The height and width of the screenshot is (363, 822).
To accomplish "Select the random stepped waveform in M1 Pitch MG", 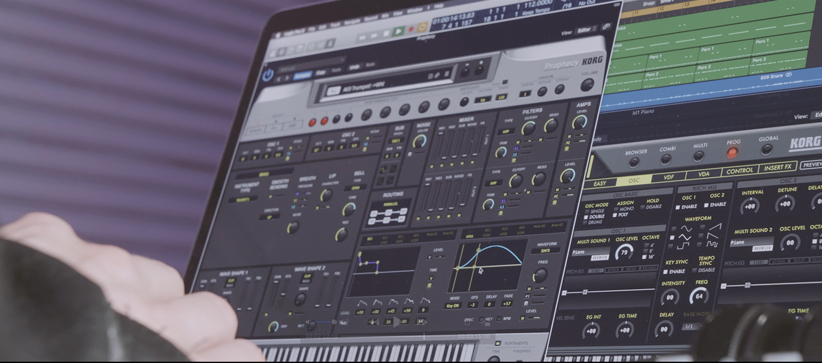I will (713, 244).
